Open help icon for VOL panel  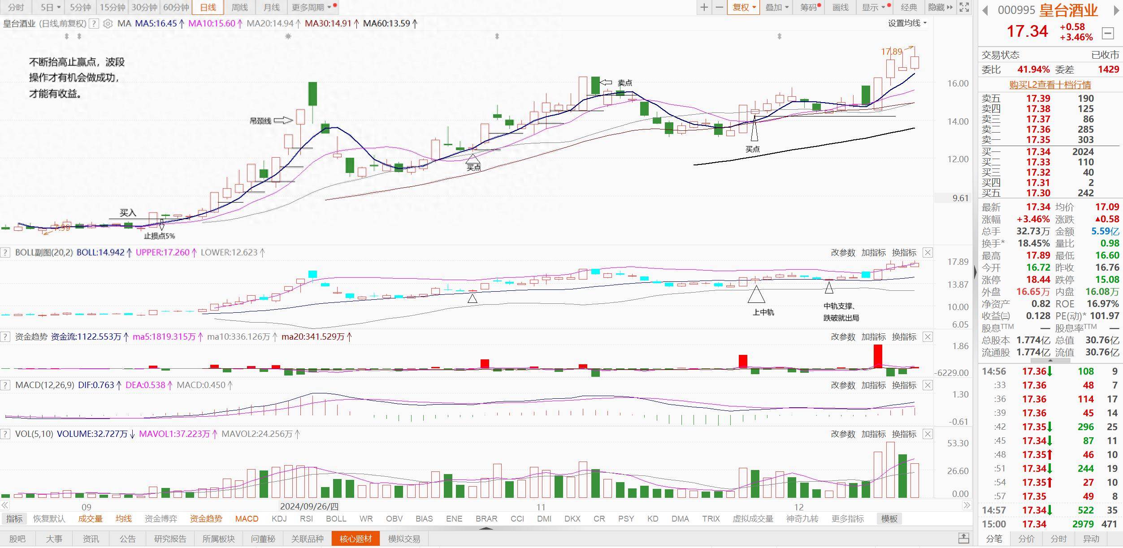point(5,434)
